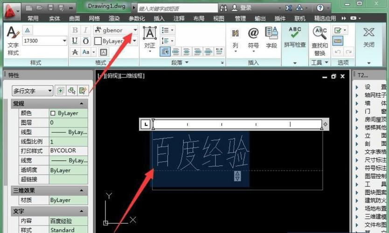Click the select objects icon in 特性
The width and height of the screenshot is (389, 233).
(71, 91)
